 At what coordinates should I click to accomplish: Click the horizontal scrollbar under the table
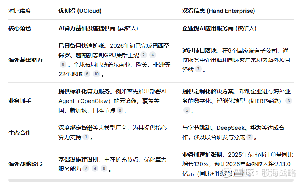(151, 180)
